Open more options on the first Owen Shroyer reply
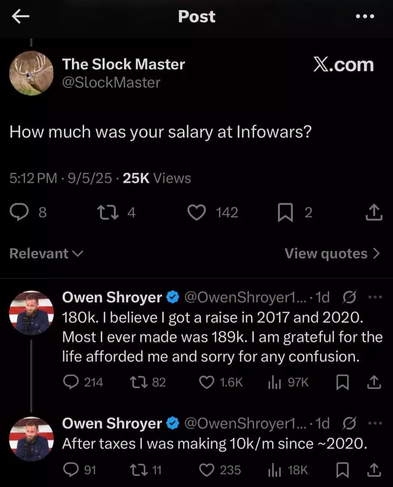Image resolution: width=393 pixels, height=487 pixels. tap(375, 297)
